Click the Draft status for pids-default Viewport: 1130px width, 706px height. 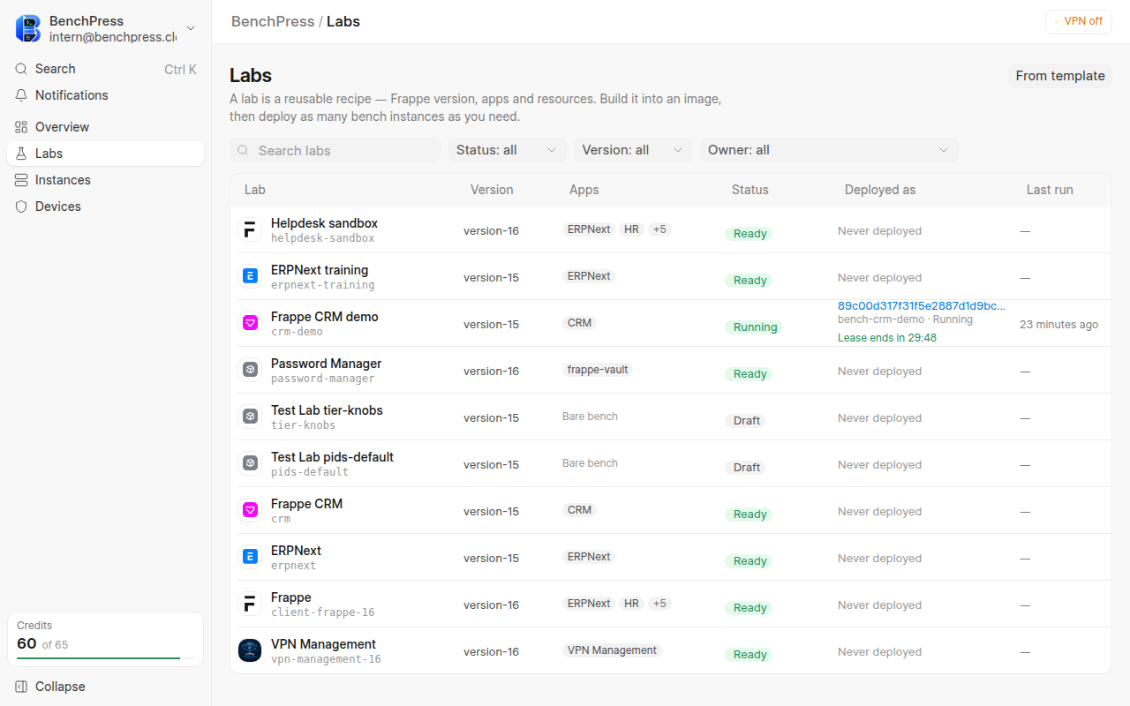[747, 467]
